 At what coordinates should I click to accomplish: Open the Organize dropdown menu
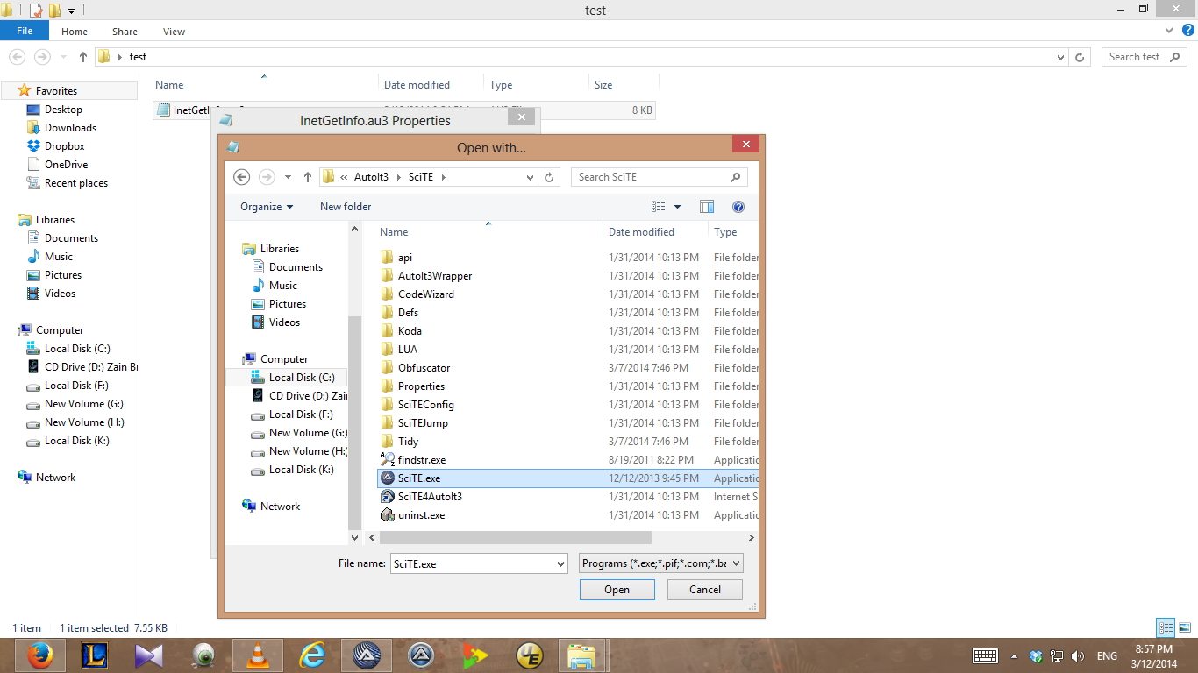(x=267, y=207)
